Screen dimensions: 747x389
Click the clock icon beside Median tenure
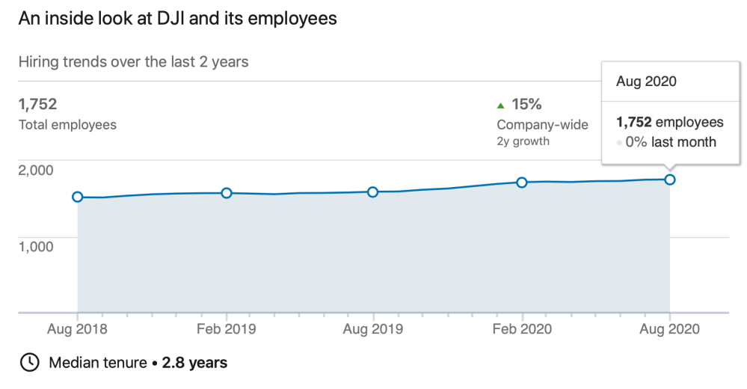29,363
